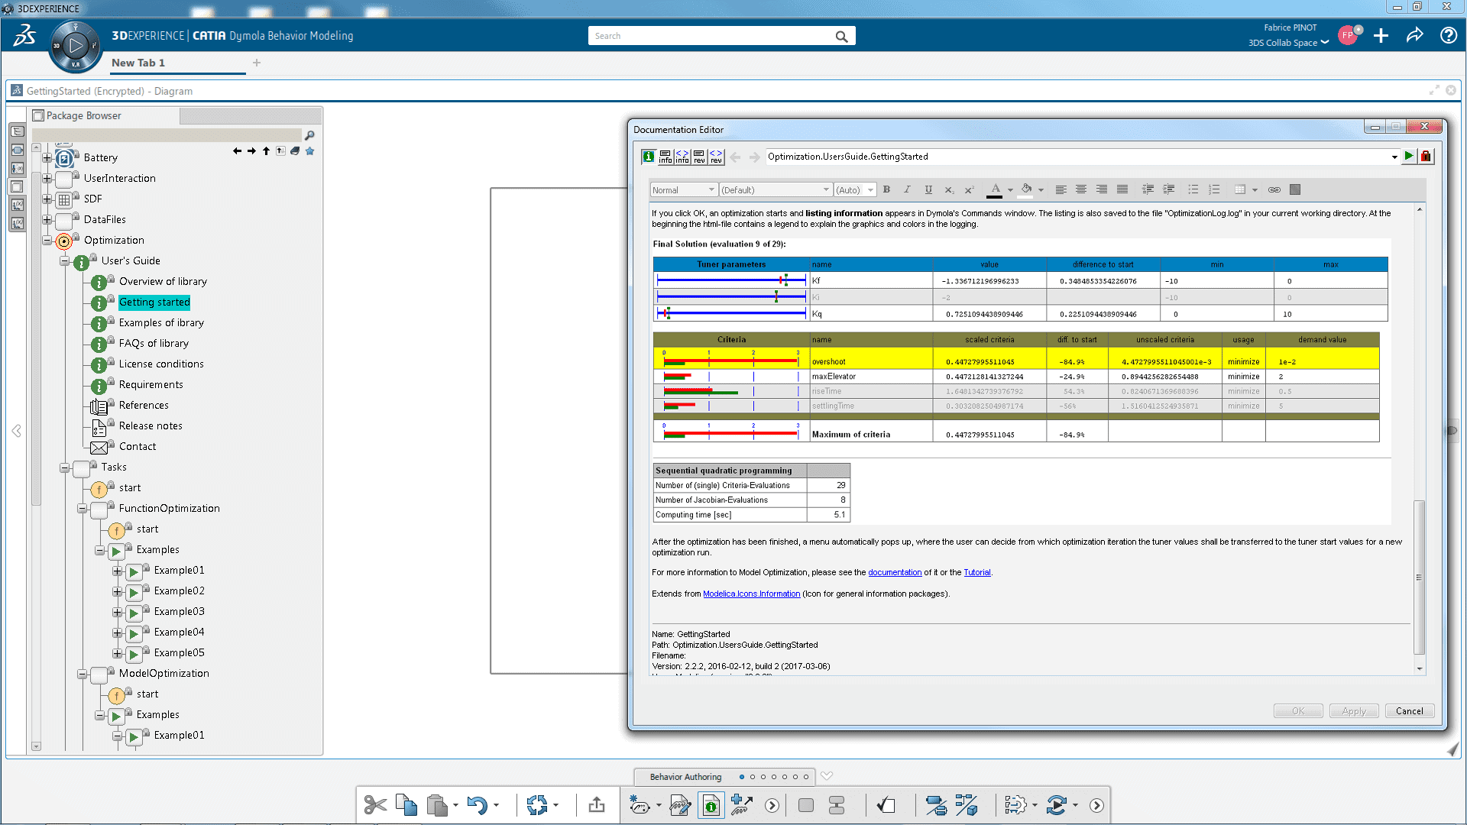Image resolution: width=1467 pixels, height=825 pixels.
Task: Toggle italic formatting button
Action: point(907,190)
